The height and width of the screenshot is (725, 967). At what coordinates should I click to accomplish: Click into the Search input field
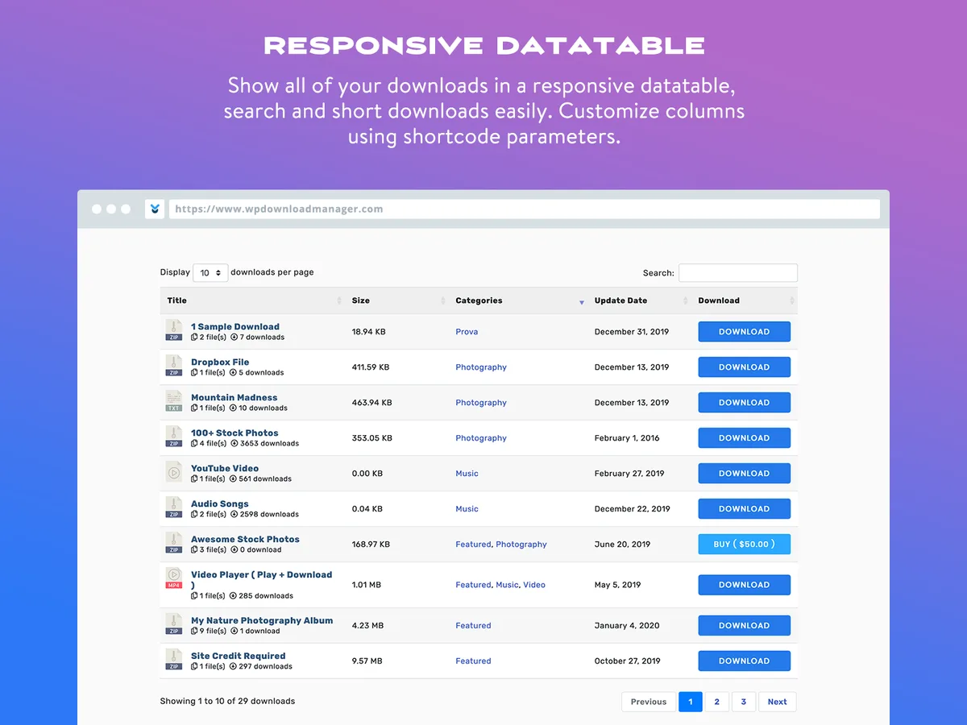point(738,273)
